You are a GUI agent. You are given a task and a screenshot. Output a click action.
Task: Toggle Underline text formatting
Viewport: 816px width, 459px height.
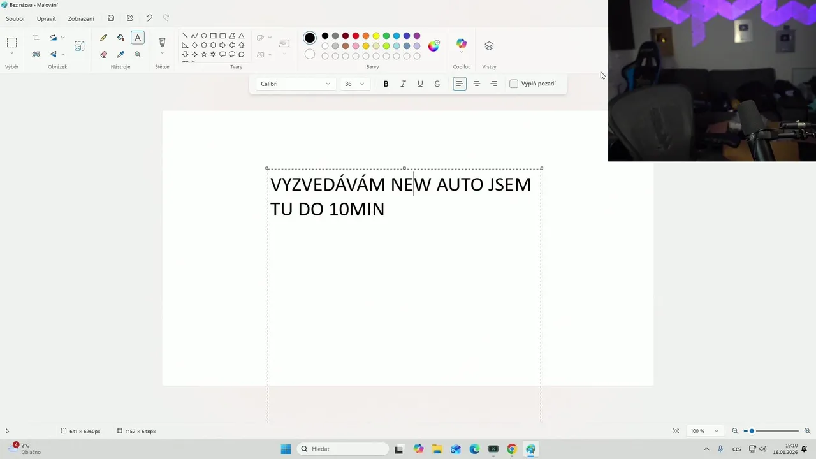pyautogui.click(x=420, y=84)
